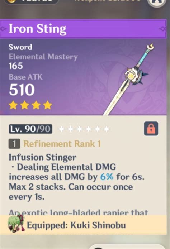Click the Elemental Mastery stat label
The width and height of the screenshot is (170, 249).
coord(43,57)
